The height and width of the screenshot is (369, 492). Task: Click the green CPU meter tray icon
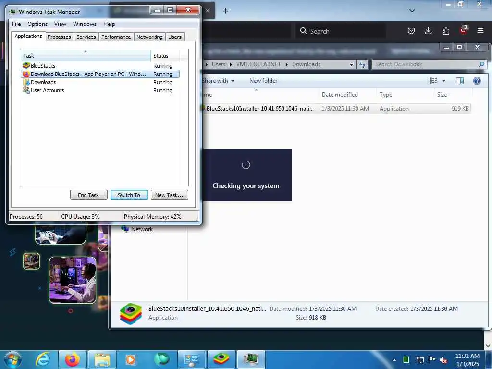(406, 359)
